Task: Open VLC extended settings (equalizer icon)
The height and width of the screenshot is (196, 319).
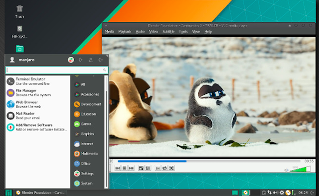Action: pos(148,168)
